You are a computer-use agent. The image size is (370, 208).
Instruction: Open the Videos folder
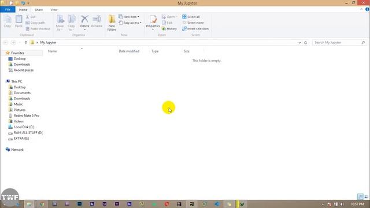tap(18, 121)
